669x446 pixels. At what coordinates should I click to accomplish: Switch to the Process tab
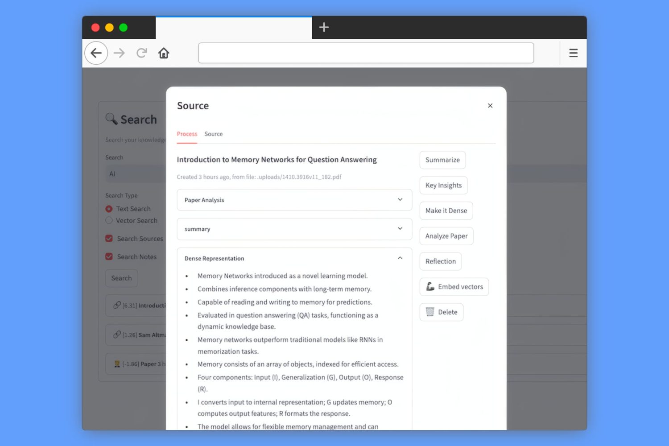coord(187,134)
